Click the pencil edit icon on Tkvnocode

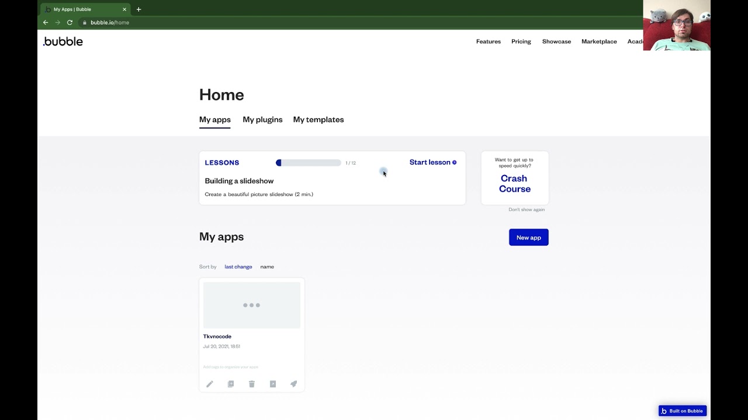click(210, 384)
